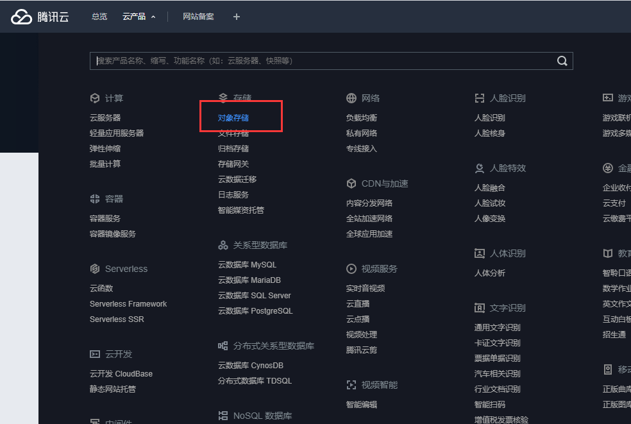Open 云数据迁移 product
The width and height of the screenshot is (631, 424).
(237, 179)
